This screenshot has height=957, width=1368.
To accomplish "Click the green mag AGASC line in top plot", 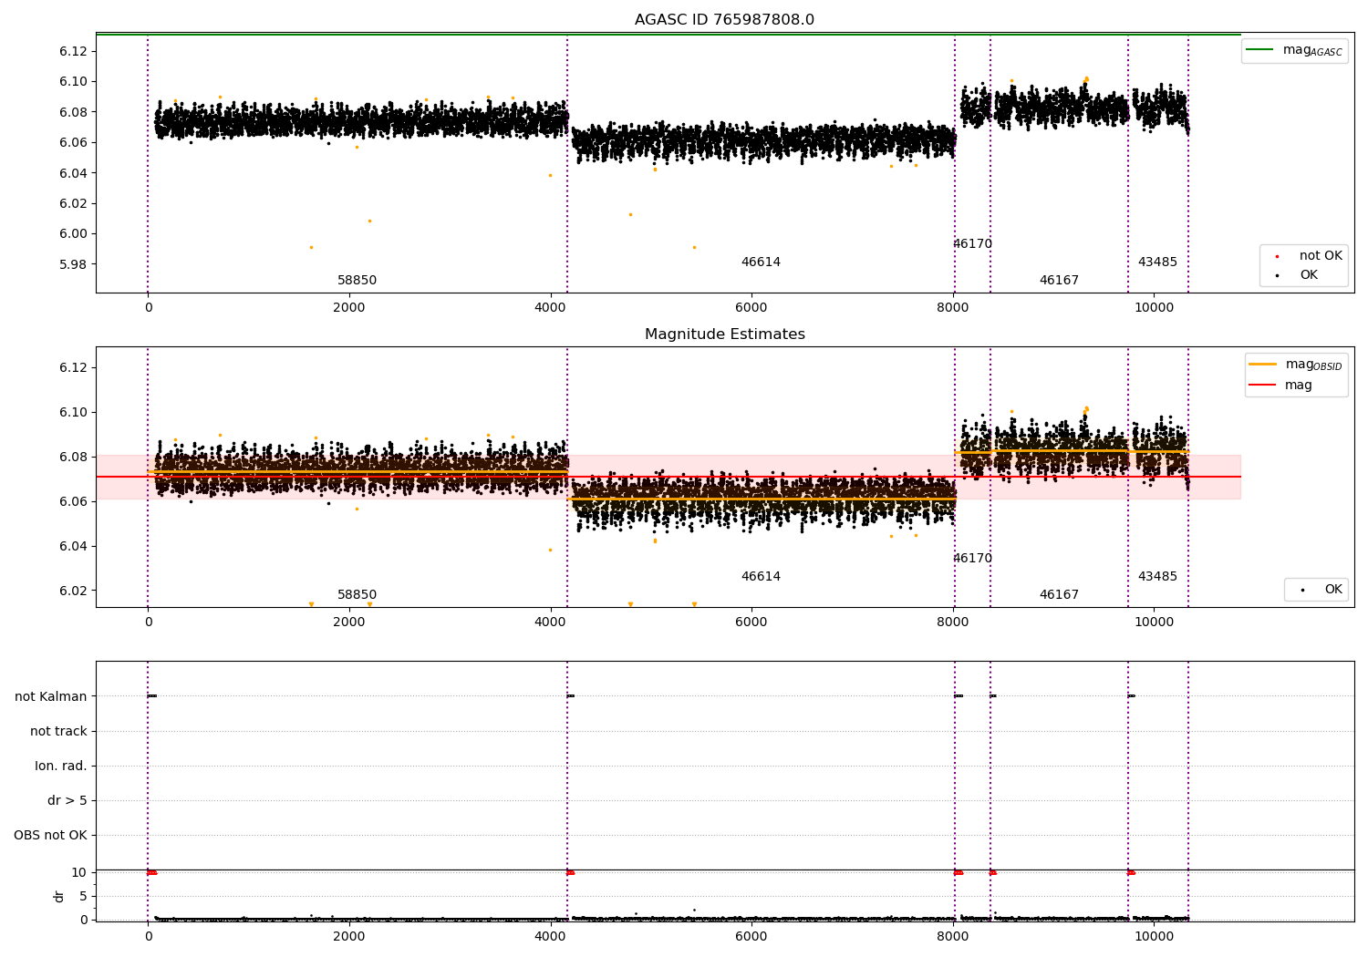I will coord(668,35).
